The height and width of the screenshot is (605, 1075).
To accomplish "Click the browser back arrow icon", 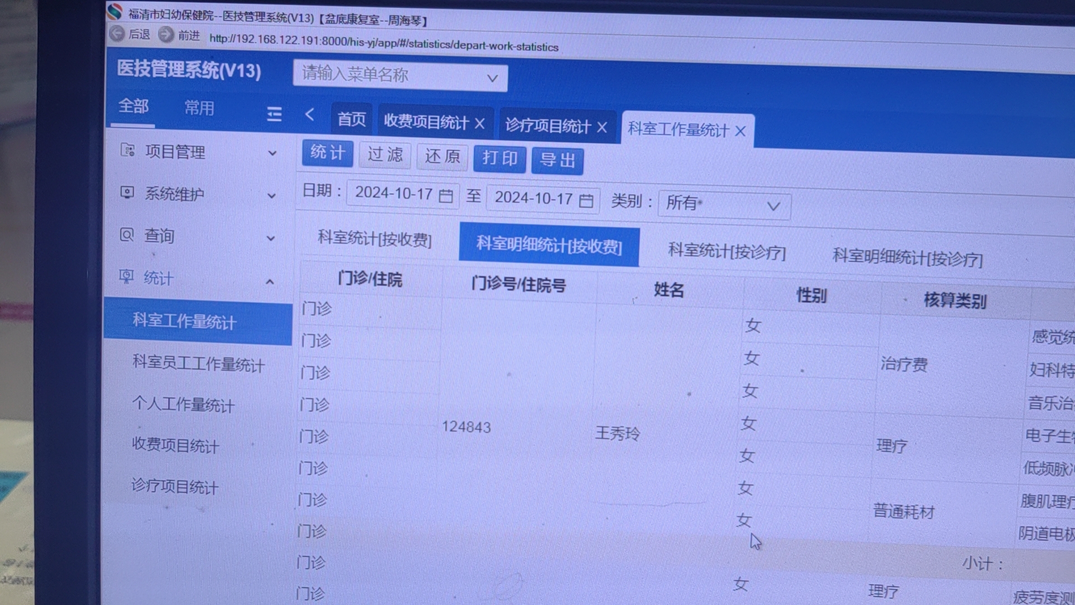I will (x=117, y=34).
